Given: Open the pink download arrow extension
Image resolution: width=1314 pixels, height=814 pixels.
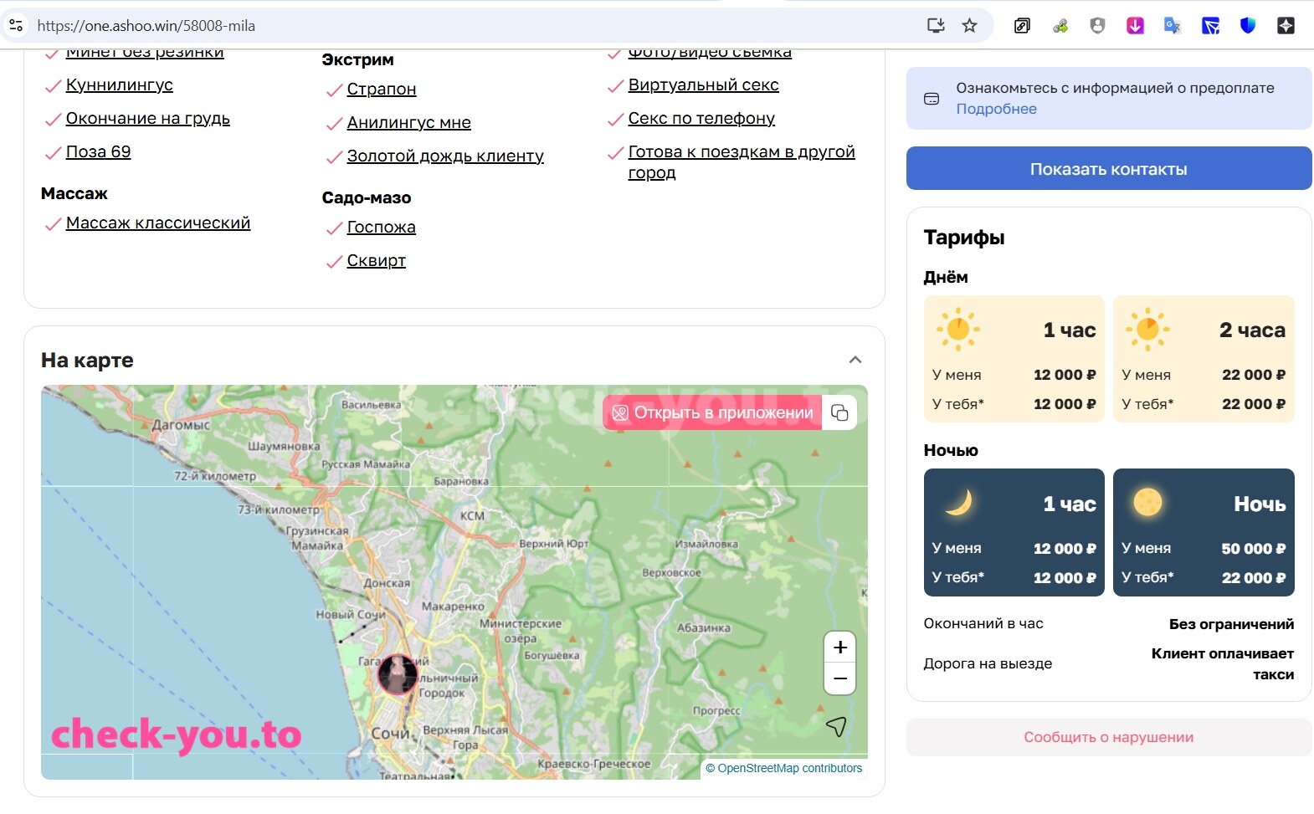Looking at the screenshot, I should coord(1135,25).
